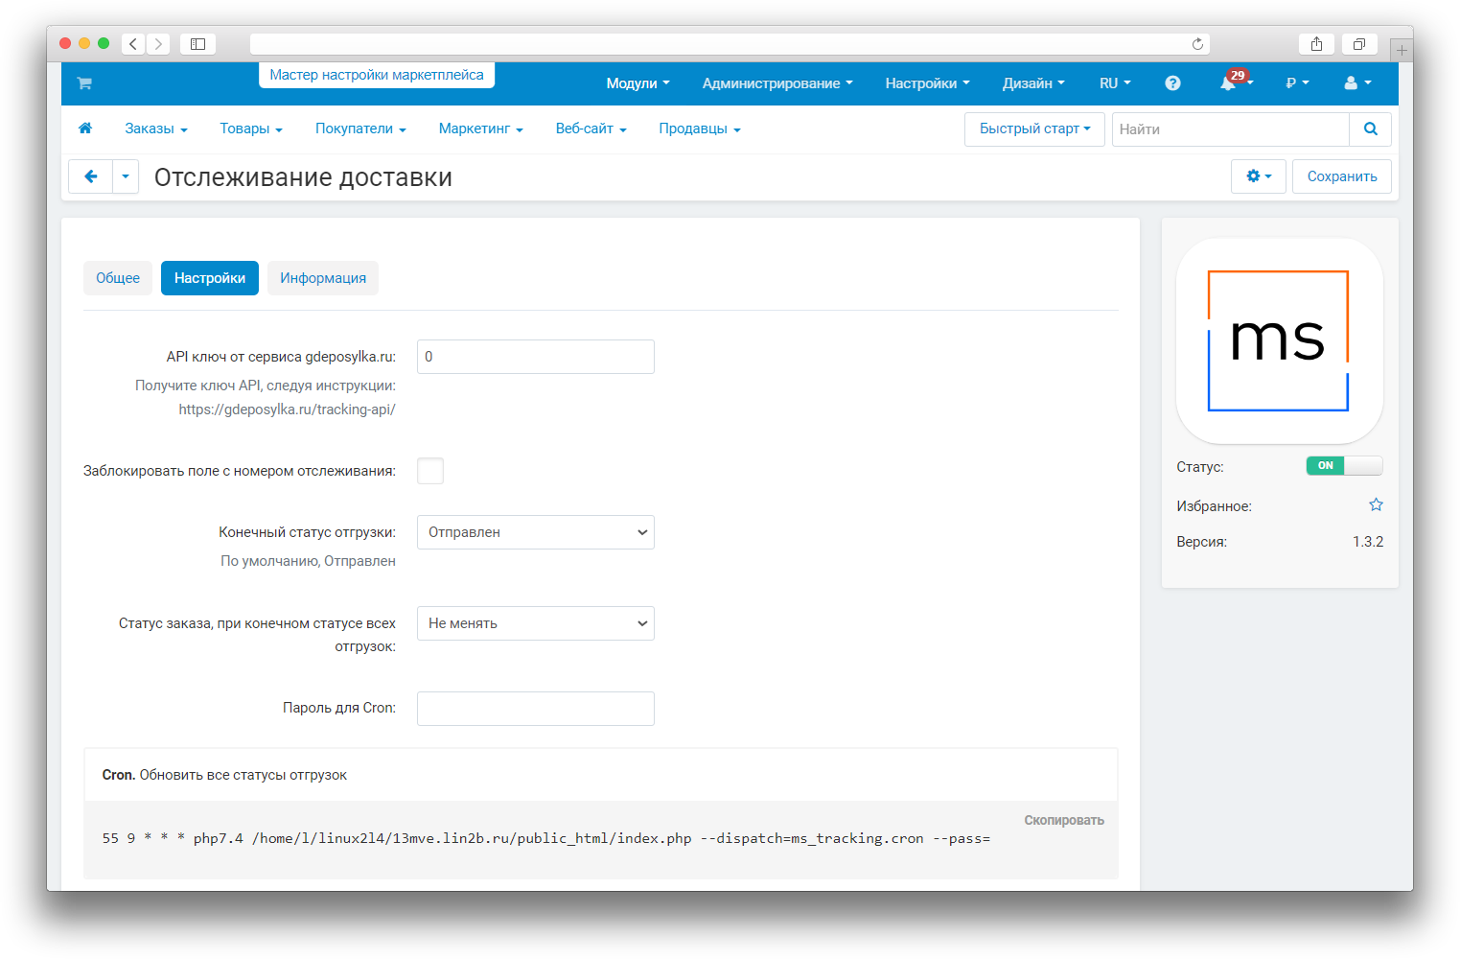The width and height of the screenshot is (1460, 959).
Task: Switch to the 'Общее' tab
Action: 118,278
